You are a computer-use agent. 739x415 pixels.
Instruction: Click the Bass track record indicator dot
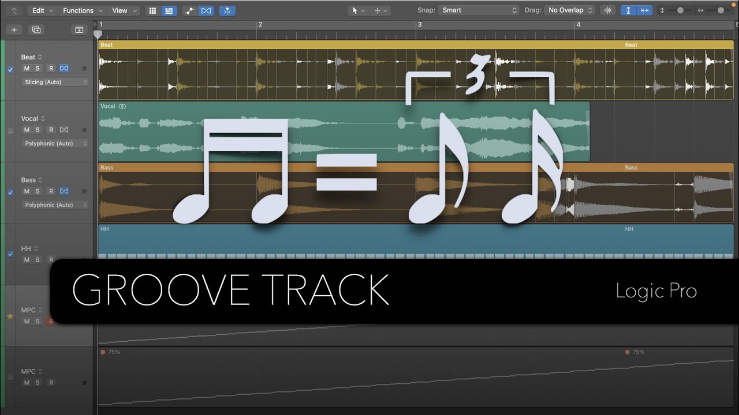(x=84, y=191)
